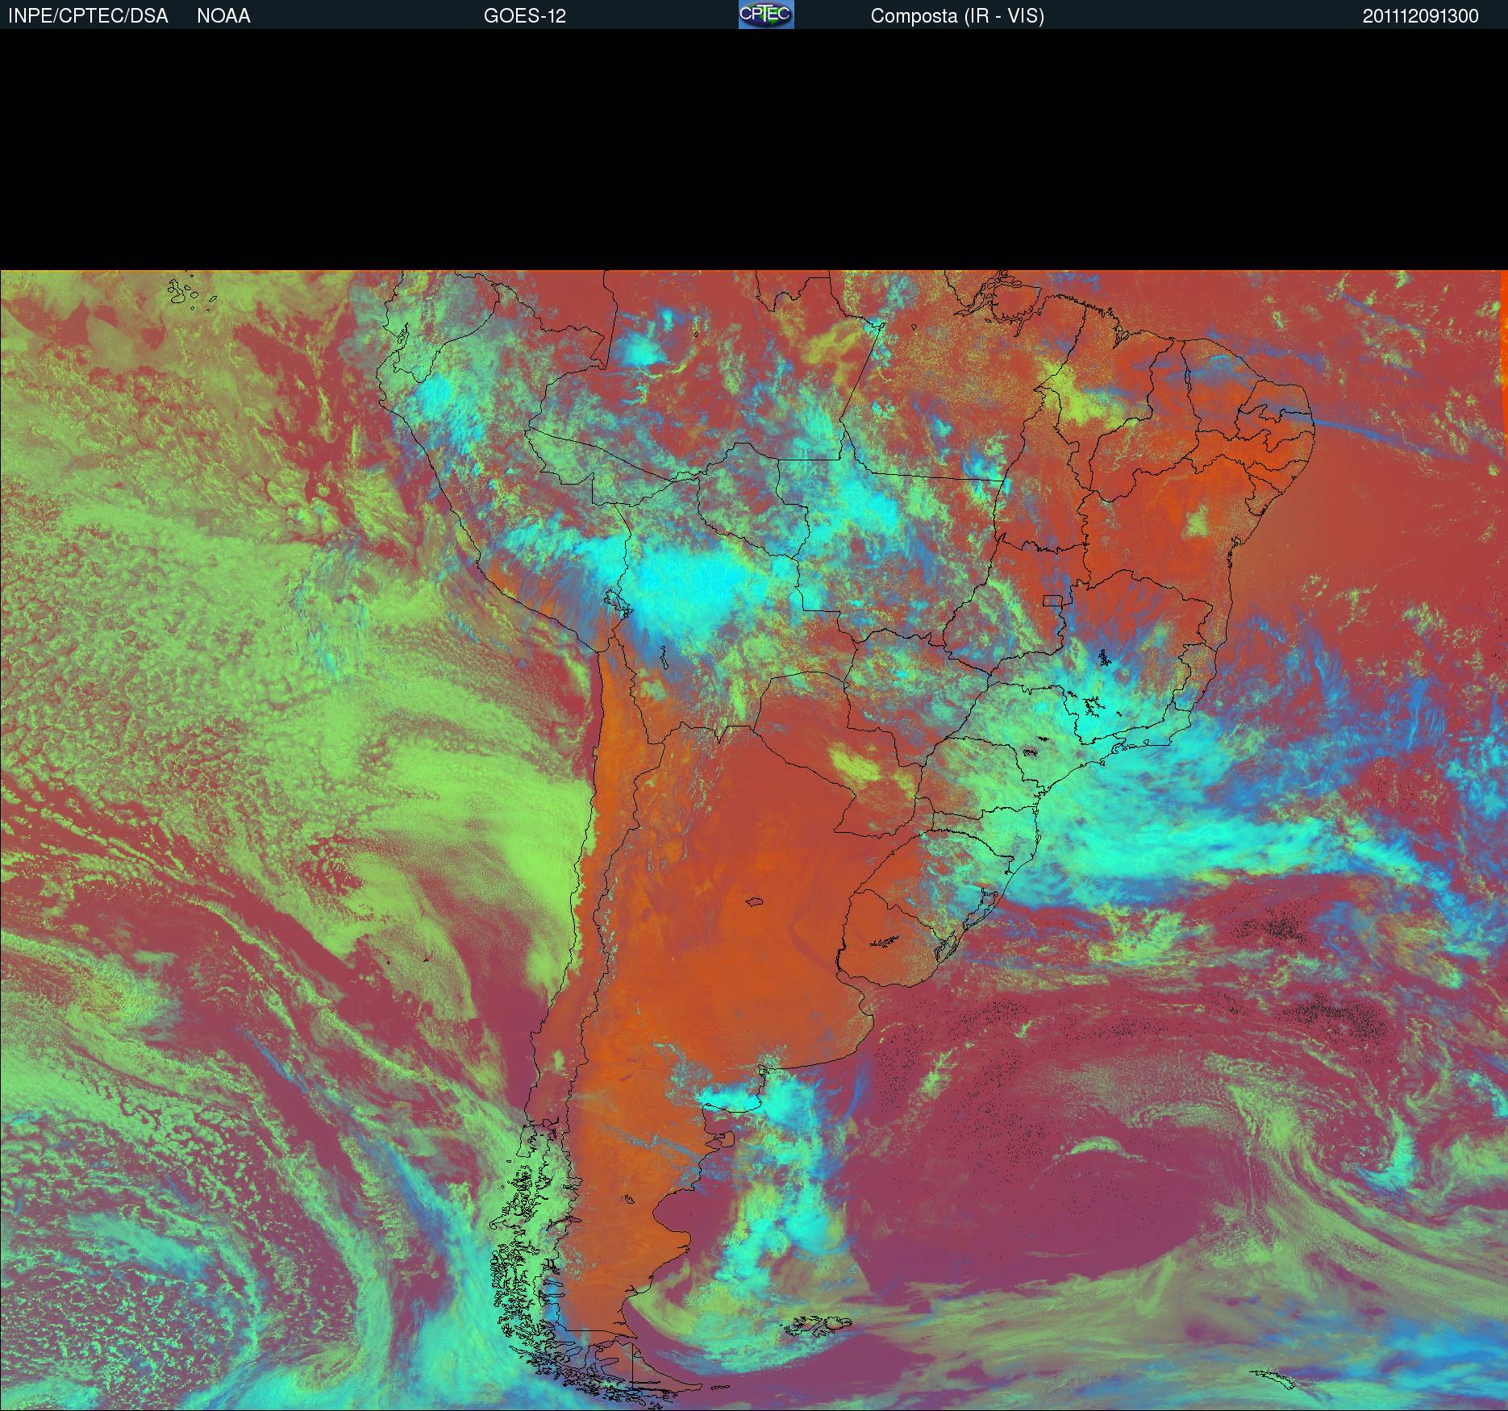Viewport: 1508px width, 1411px height.
Task: Select the timestamp 201112091300
Action: click(1421, 16)
